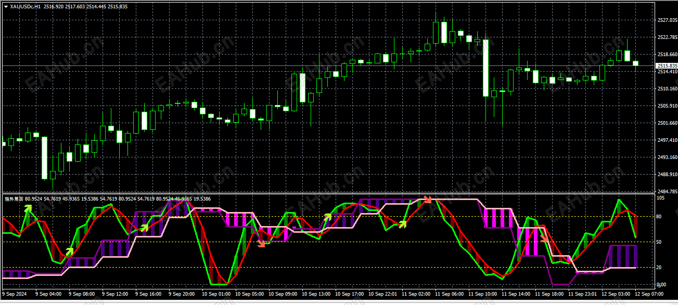Click time label 11 Sep 18:00
Image resolution: width=678 pixels, height=305 pixels.
click(x=551, y=294)
